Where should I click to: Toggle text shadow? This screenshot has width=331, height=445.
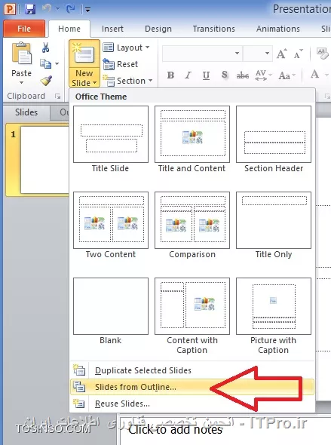coord(225,75)
